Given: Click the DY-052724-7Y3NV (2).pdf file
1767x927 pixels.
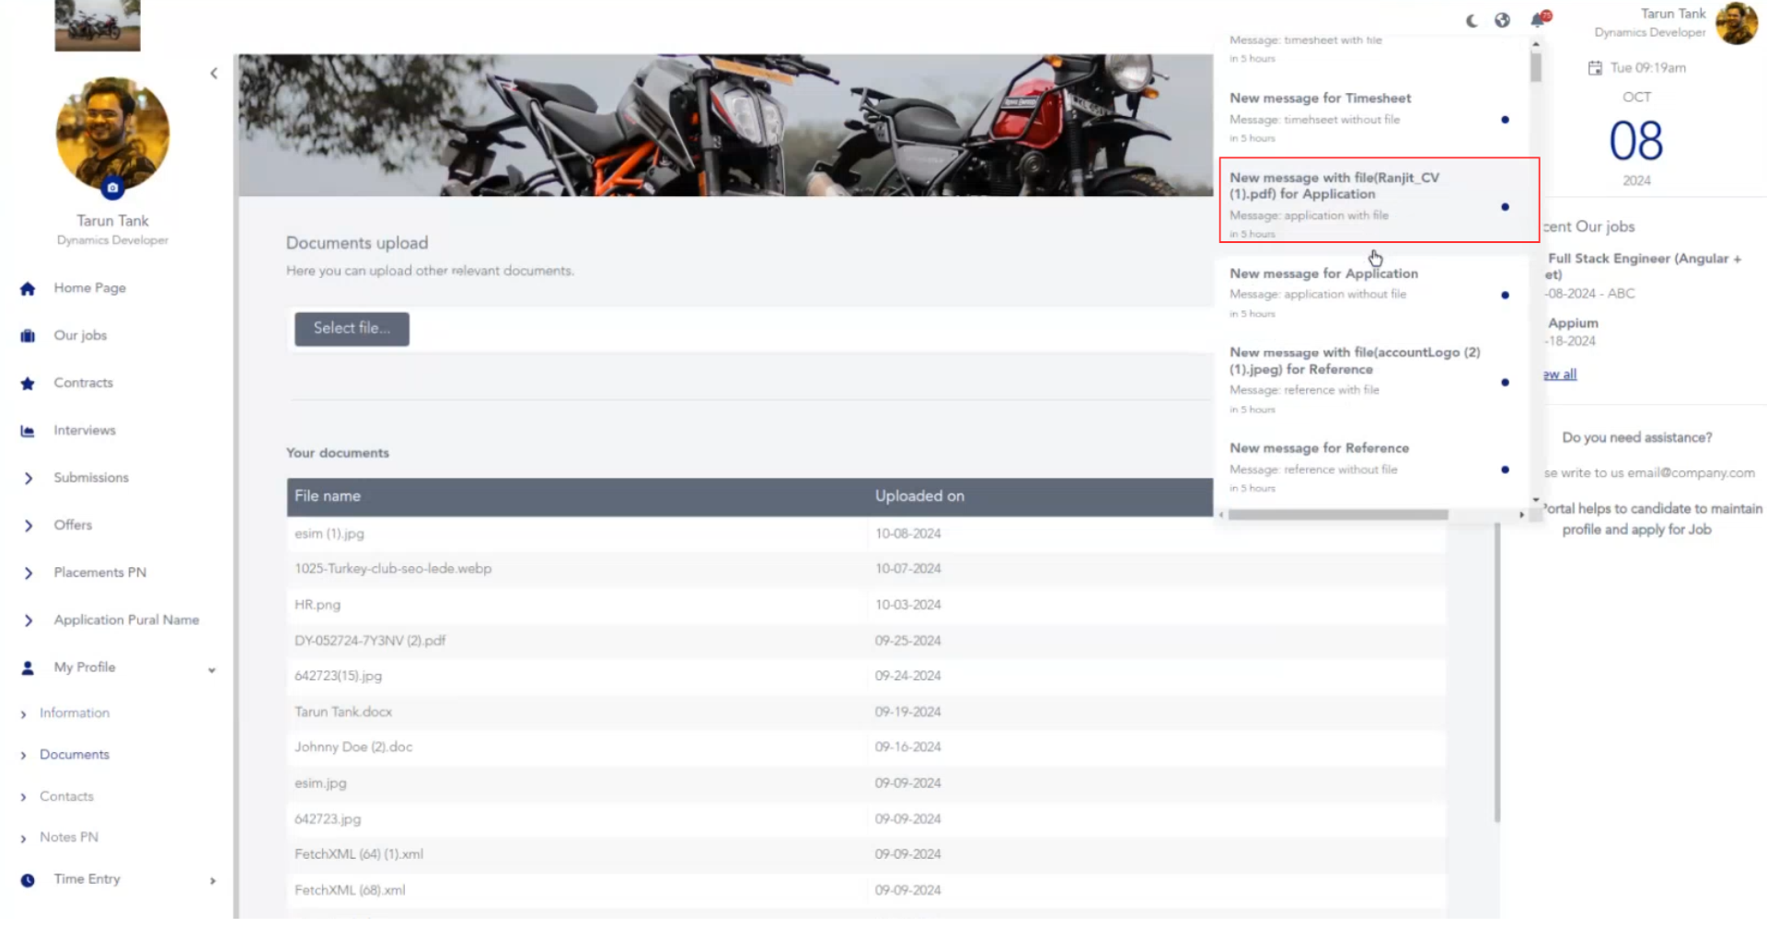Looking at the screenshot, I should pos(370,642).
